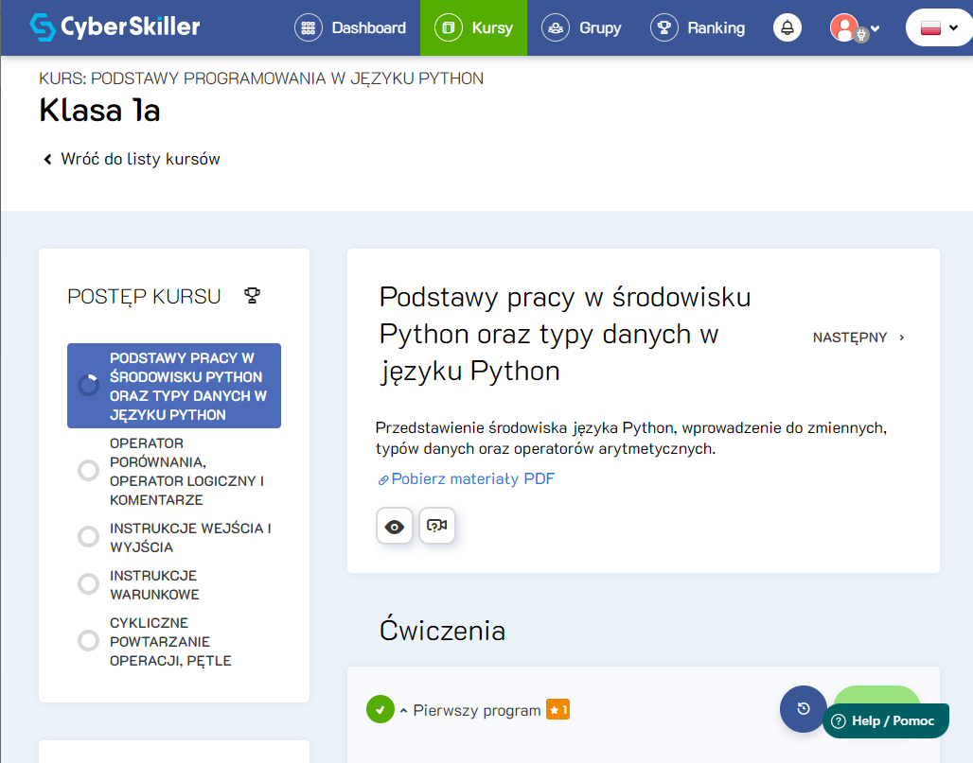This screenshot has width=973, height=763.
Task: Click the round history reset button
Action: pyautogui.click(x=804, y=709)
